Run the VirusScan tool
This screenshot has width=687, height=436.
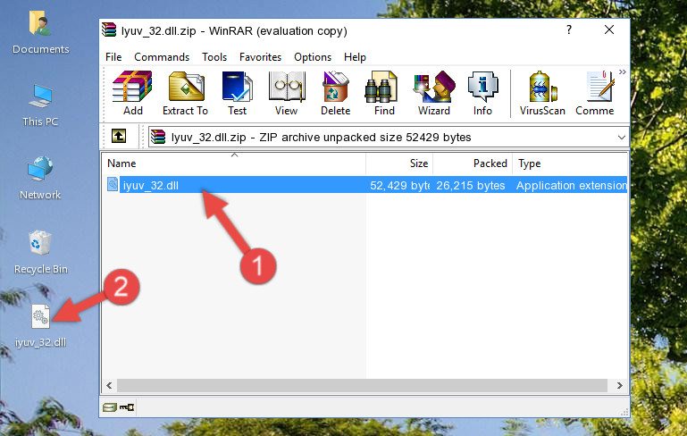click(x=542, y=93)
